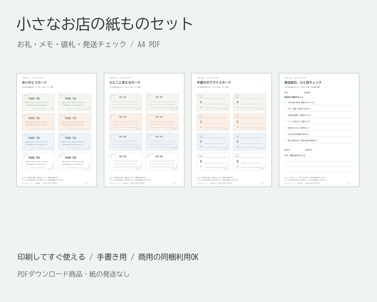Click the line 印刷してすぐ使える / 手書き用 / 商用の同梱利用OK

(108, 257)
